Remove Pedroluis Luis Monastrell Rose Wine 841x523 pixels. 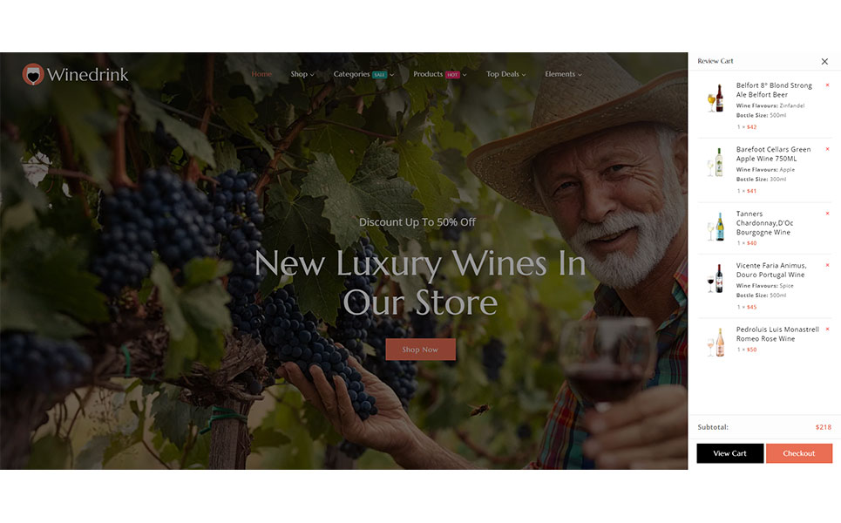(x=827, y=329)
